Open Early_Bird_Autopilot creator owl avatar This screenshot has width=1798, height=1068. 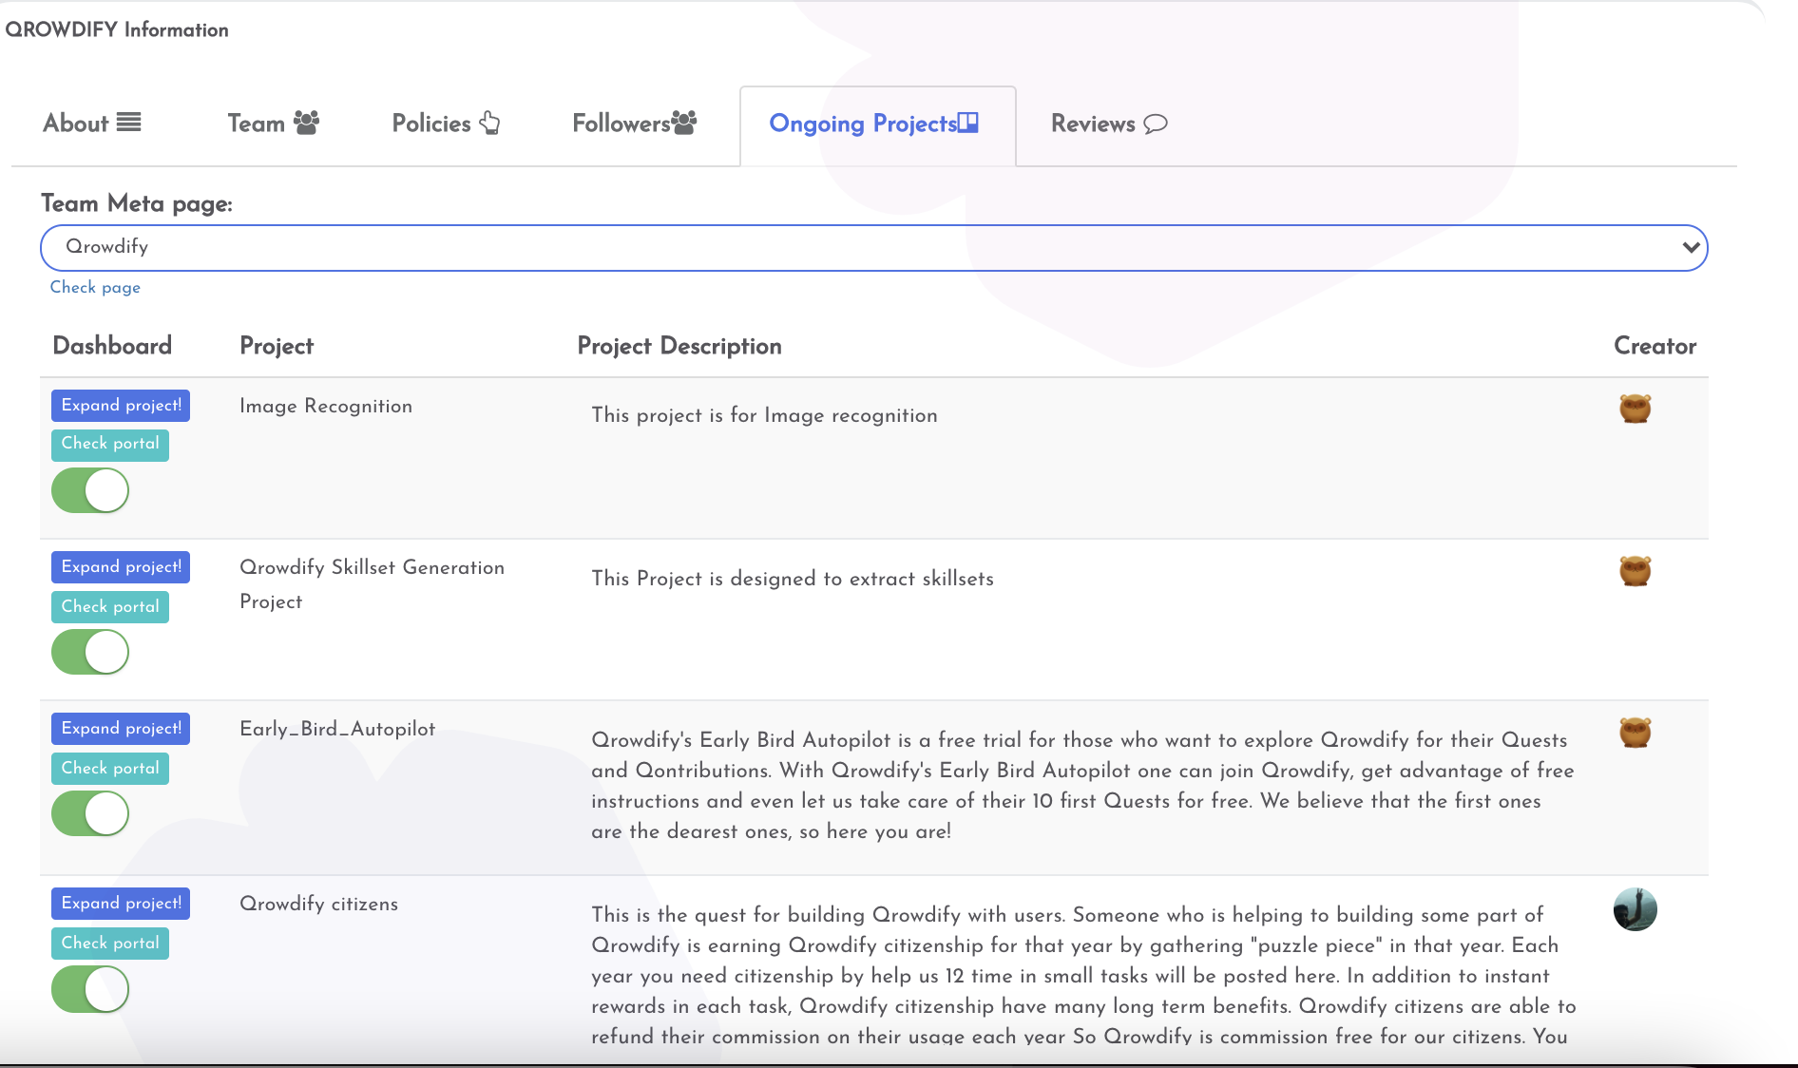[x=1635, y=733]
